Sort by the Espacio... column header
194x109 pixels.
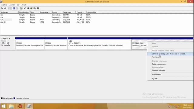(80, 12)
